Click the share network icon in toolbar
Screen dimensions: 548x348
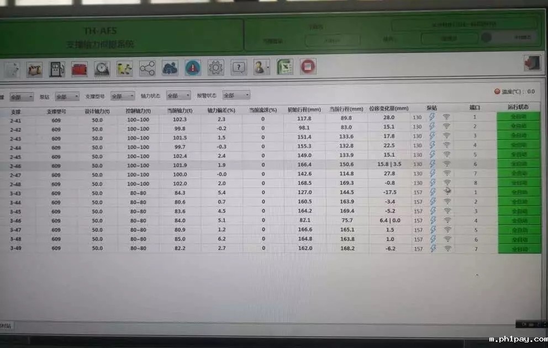click(147, 68)
